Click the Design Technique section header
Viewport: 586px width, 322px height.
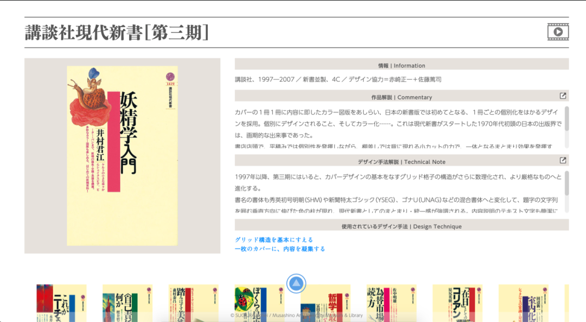point(402,225)
